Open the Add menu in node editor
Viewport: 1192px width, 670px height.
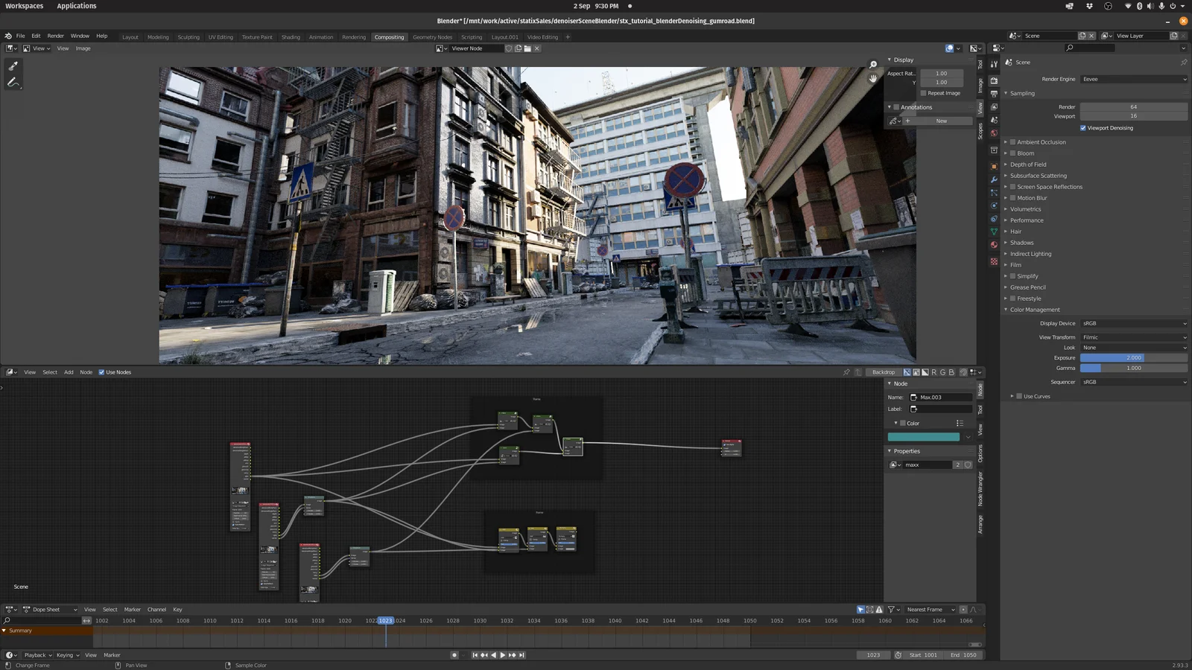[x=69, y=372]
